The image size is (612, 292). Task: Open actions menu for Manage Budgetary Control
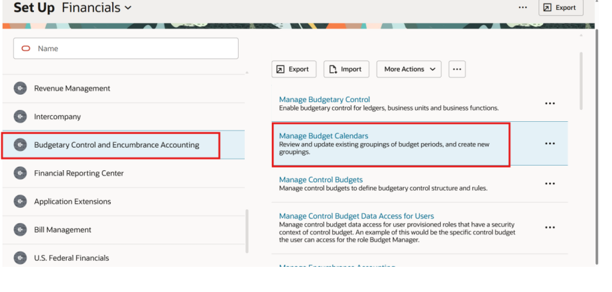click(x=550, y=104)
